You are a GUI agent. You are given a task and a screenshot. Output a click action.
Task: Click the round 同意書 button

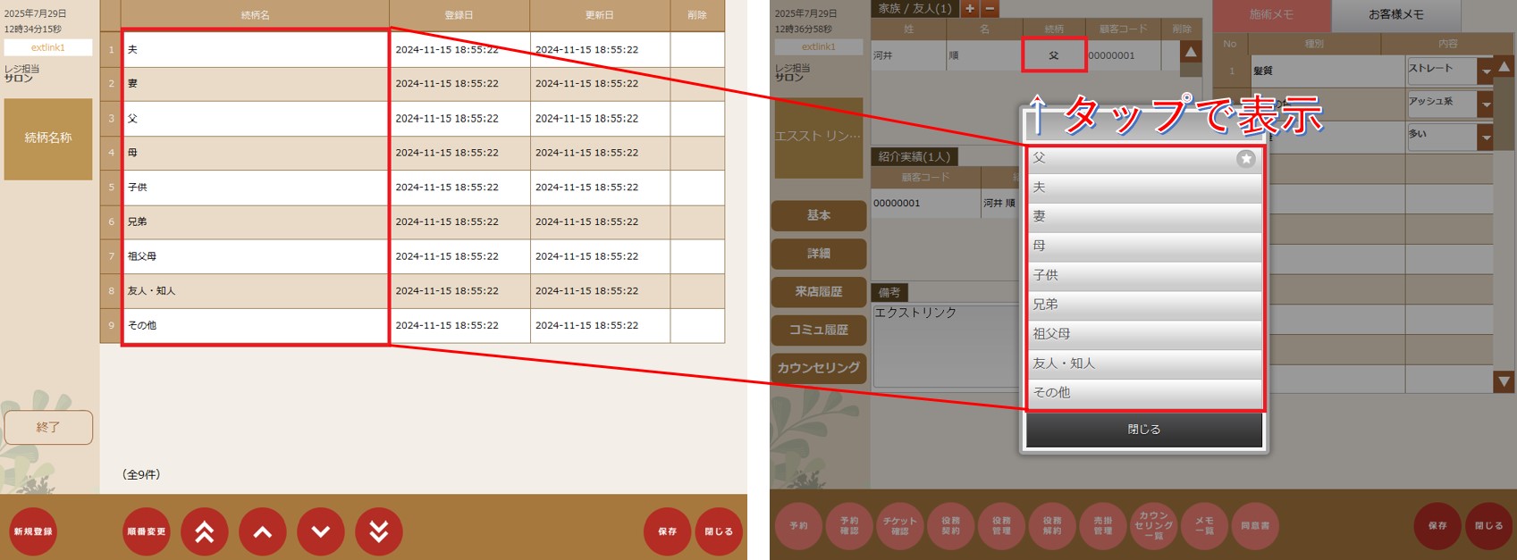1255,526
